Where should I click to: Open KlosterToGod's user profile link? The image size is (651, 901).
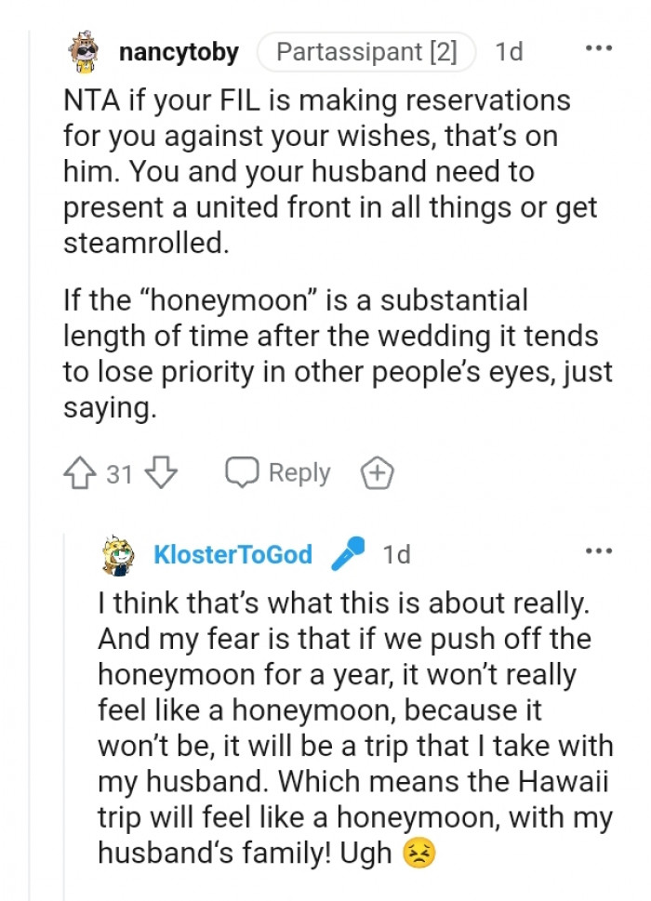coord(232,555)
